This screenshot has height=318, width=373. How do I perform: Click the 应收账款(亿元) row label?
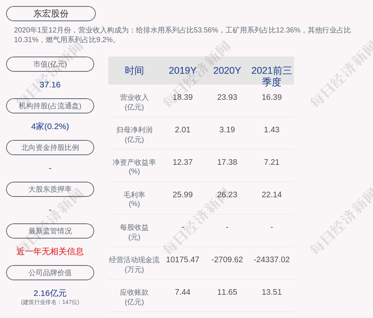click(134, 297)
